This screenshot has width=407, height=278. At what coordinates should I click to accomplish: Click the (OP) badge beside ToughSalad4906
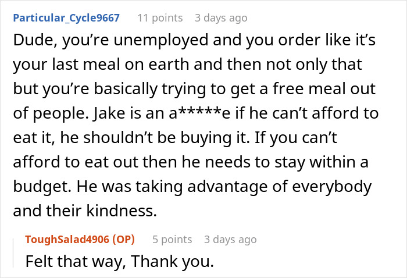click(x=123, y=239)
